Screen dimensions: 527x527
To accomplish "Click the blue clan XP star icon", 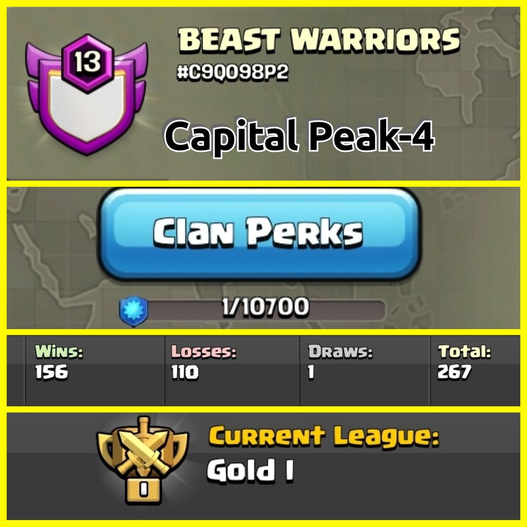I will pyautogui.click(x=134, y=311).
